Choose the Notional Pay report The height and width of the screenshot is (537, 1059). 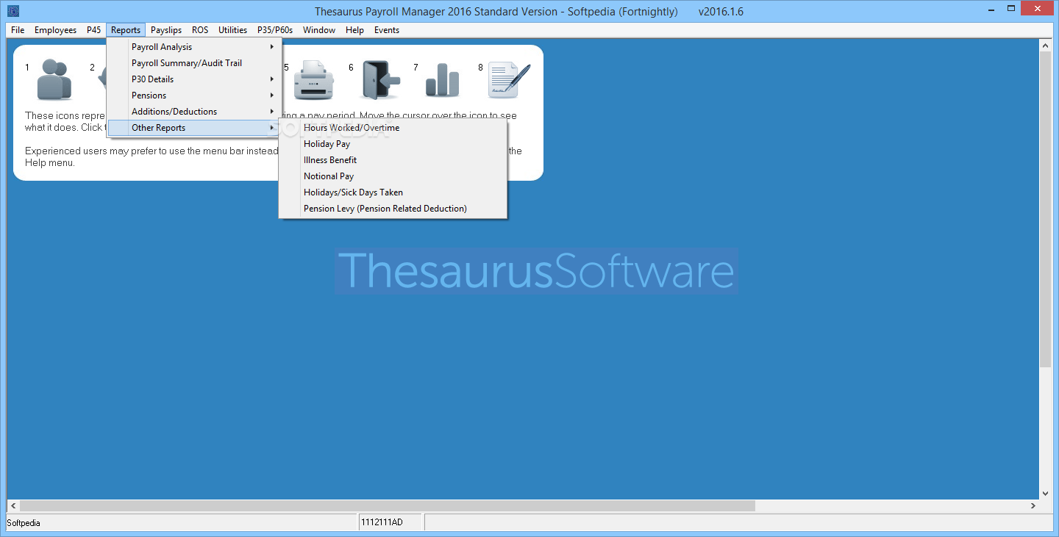tap(393, 176)
